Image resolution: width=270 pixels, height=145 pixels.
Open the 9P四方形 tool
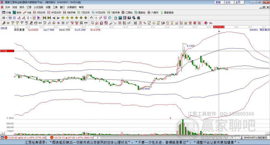point(54,13)
